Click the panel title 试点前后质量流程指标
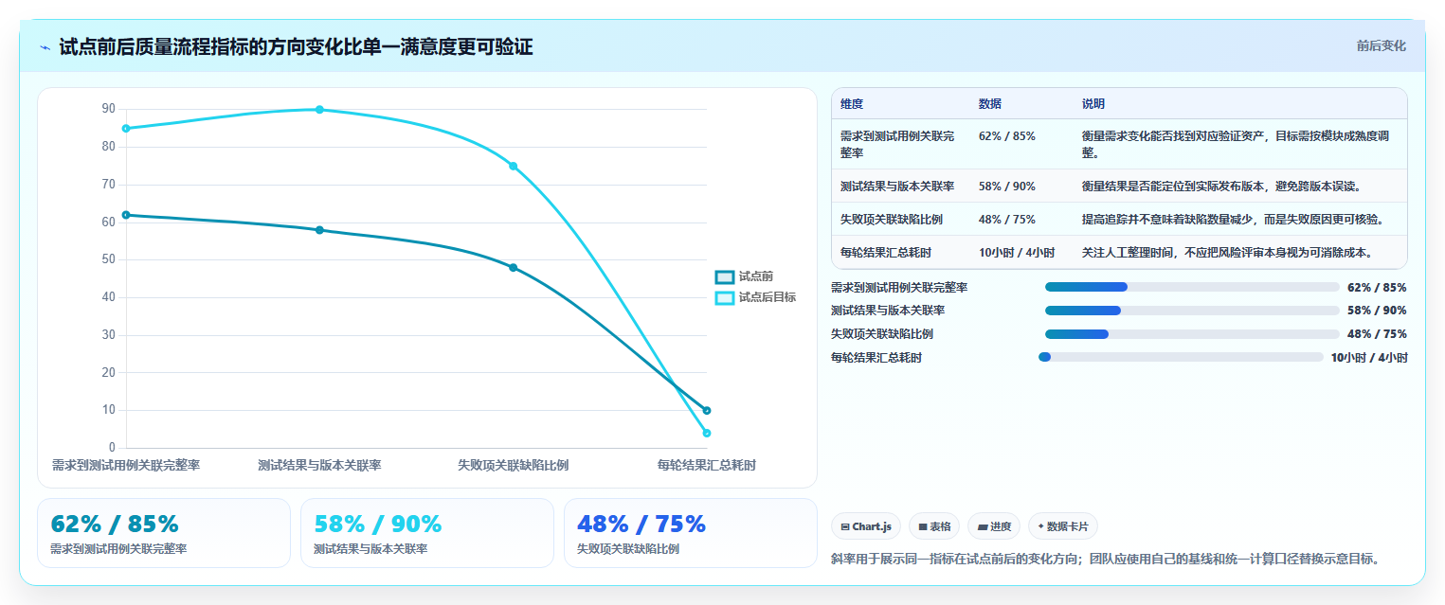1445x605 pixels. [x=296, y=47]
